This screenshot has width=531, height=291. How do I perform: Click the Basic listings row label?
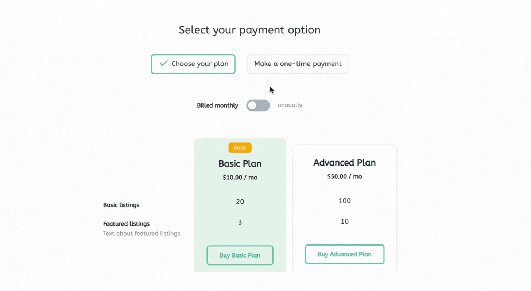(121, 205)
